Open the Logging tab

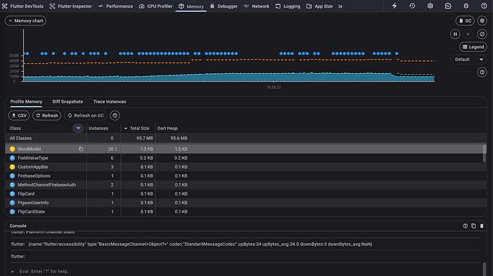(287, 6)
